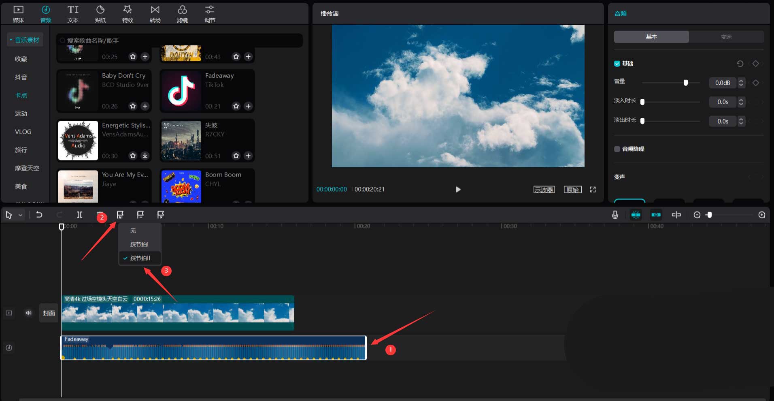774x401 pixels.
Task: Toggle the 基础 checkbox
Action: [617, 64]
